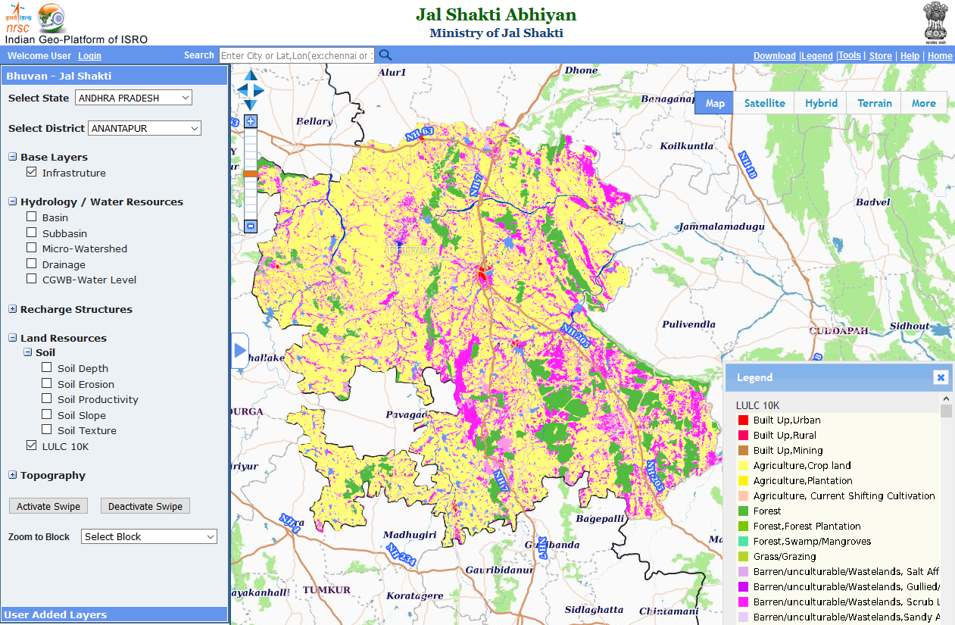The height and width of the screenshot is (625, 955).
Task: Click the Built Up, Mining legend swatch
Action: 744,450
